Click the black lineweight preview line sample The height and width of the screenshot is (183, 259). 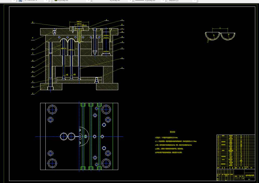click(140, 0)
